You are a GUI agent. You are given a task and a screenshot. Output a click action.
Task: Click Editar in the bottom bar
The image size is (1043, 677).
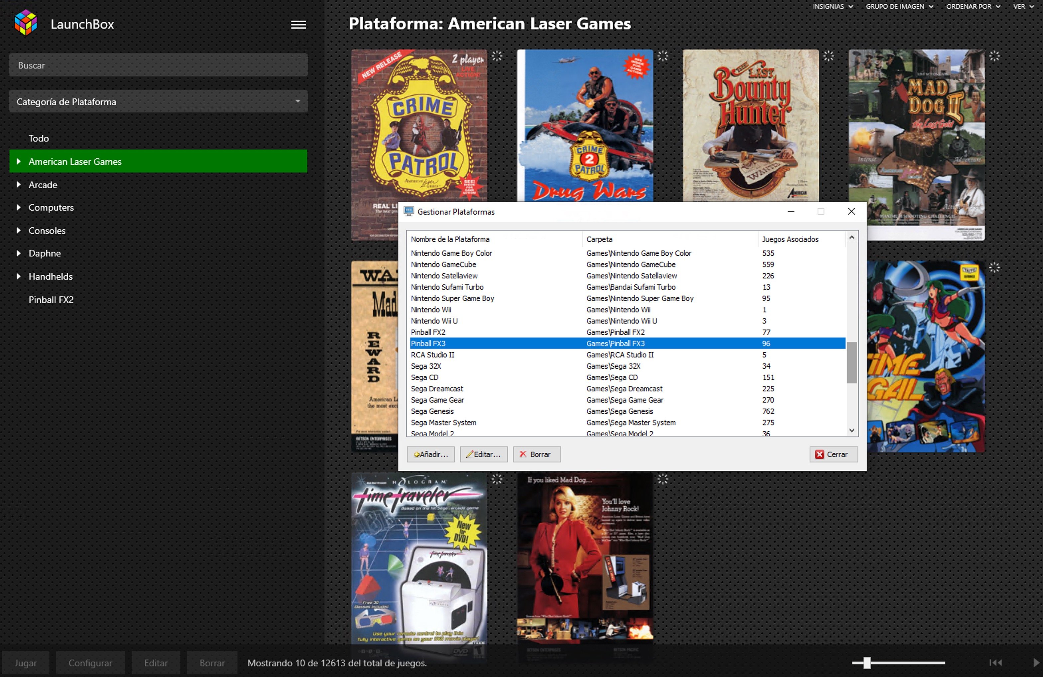[156, 662]
